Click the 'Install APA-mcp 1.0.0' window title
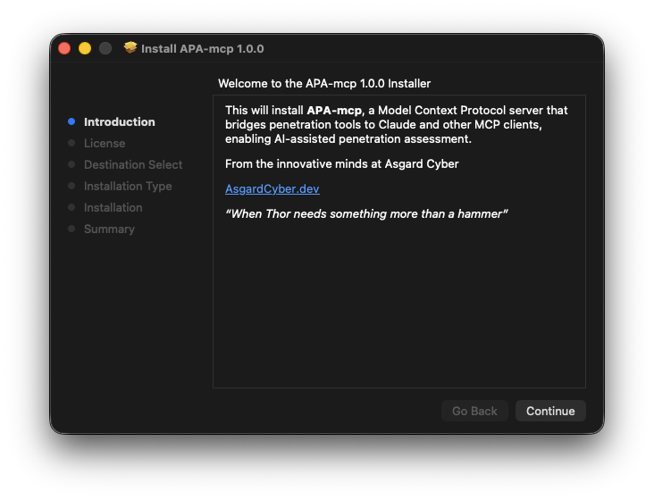This screenshot has height=500, width=654. [202, 49]
